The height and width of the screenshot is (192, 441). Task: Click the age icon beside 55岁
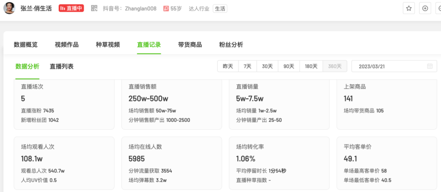click(166, 9)
